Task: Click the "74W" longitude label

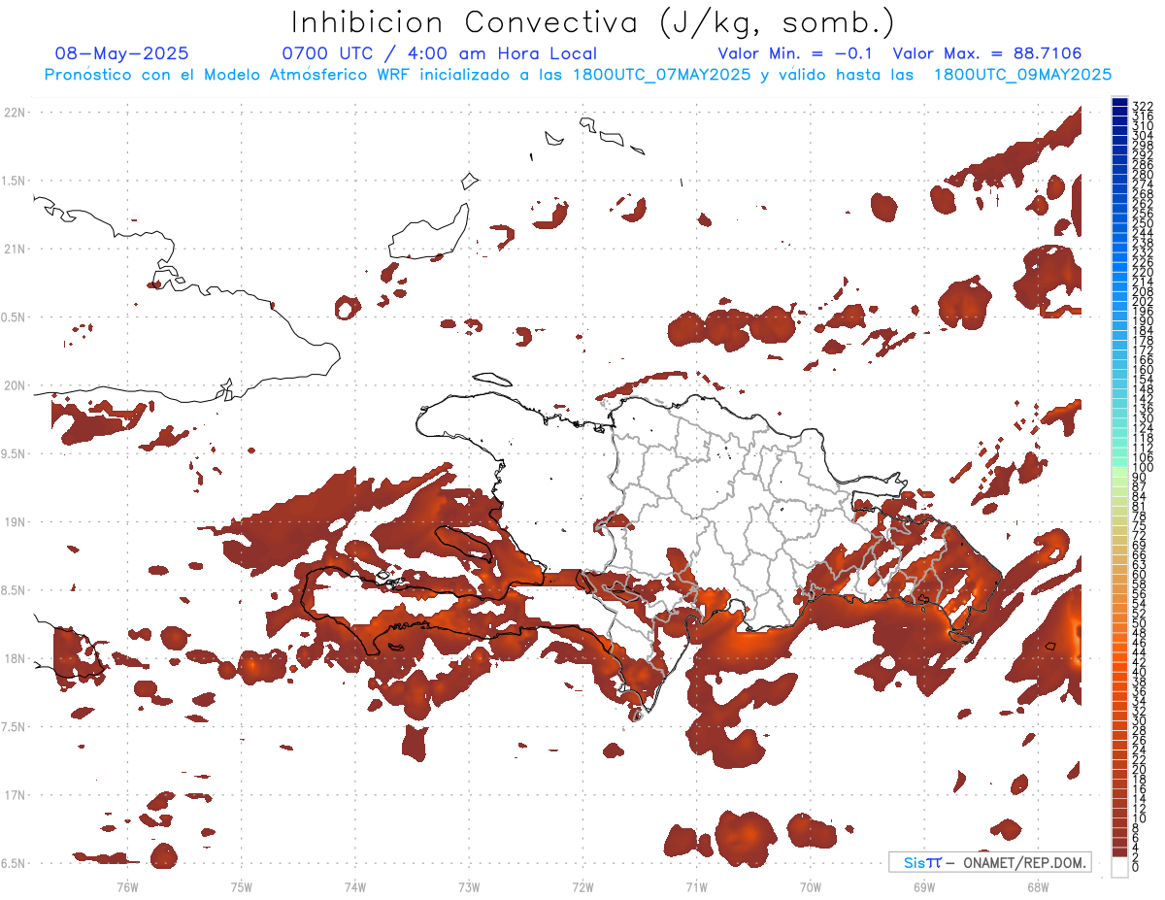Action: pyautogui.click(x=354, y=886)
